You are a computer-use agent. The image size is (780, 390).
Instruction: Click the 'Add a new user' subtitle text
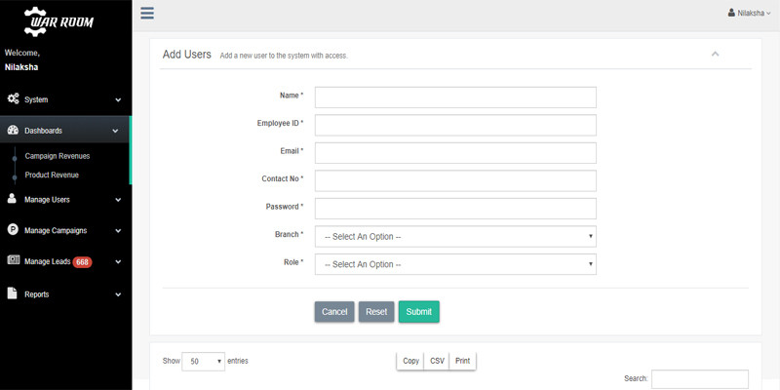click(x=284, y=56)
